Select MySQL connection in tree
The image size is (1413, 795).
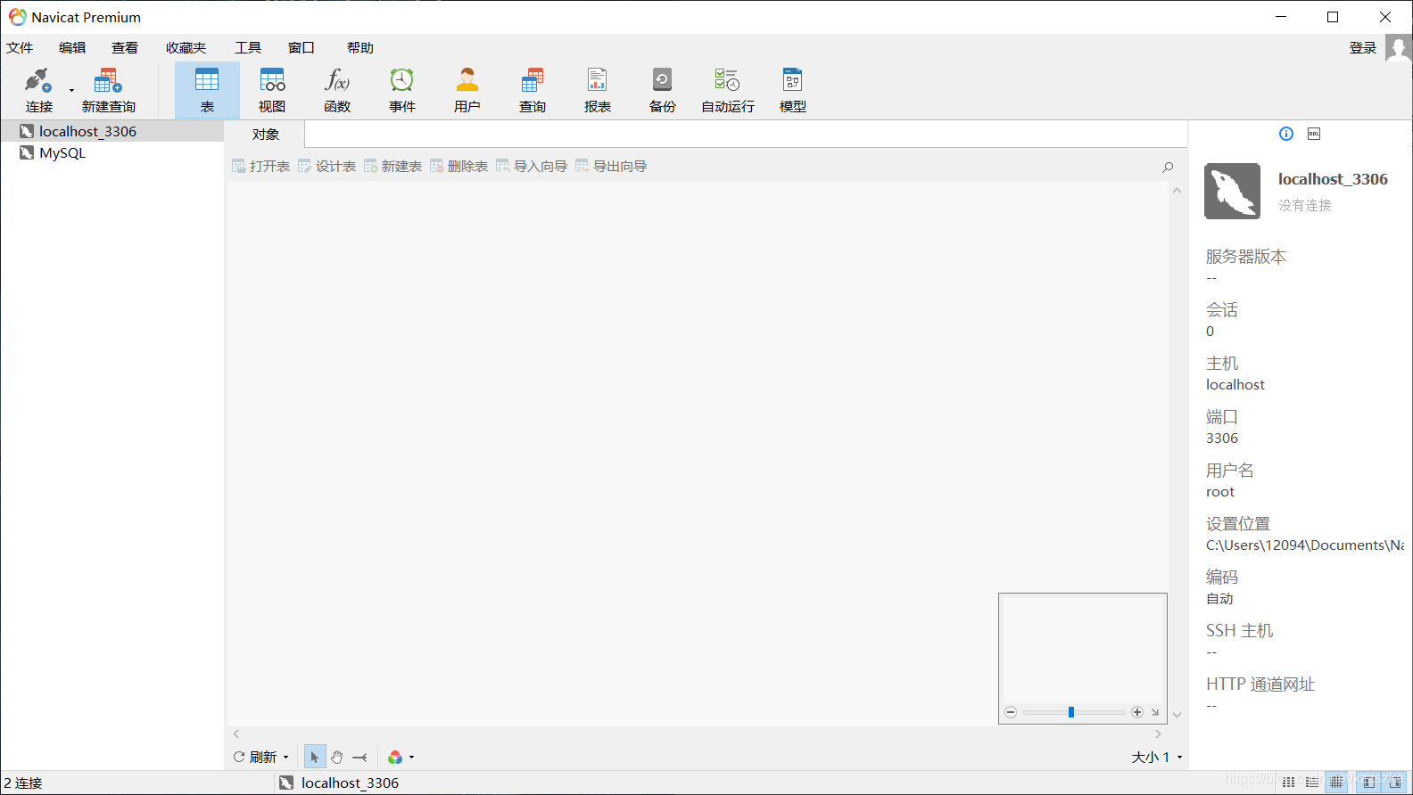62,152
